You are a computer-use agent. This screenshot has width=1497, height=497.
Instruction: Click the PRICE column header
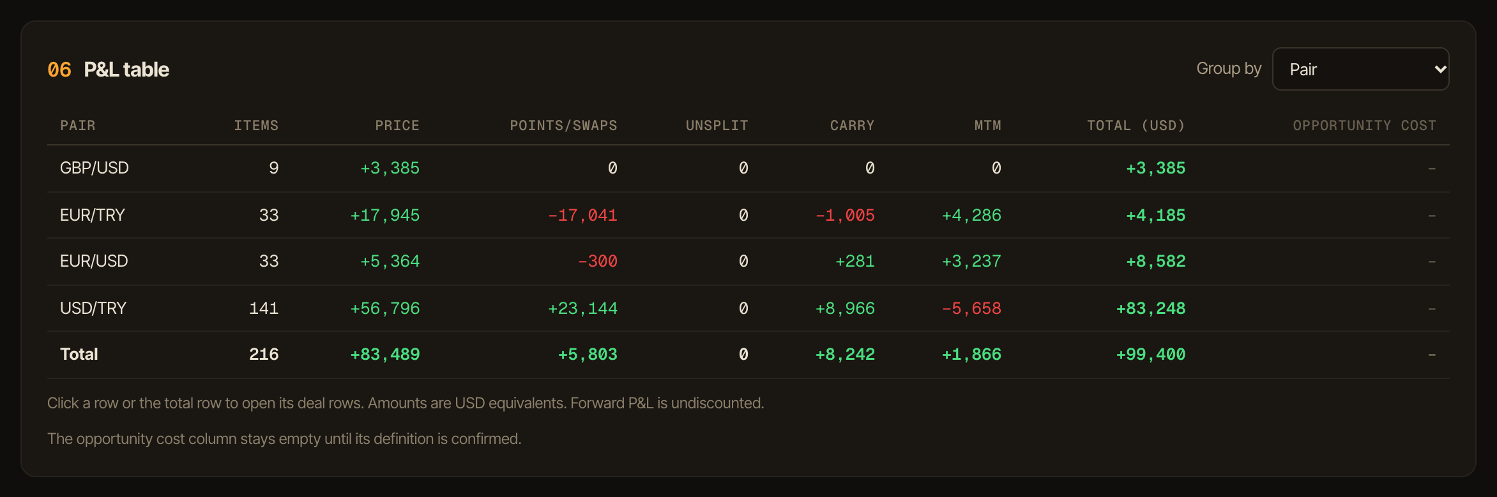(397, 126)
